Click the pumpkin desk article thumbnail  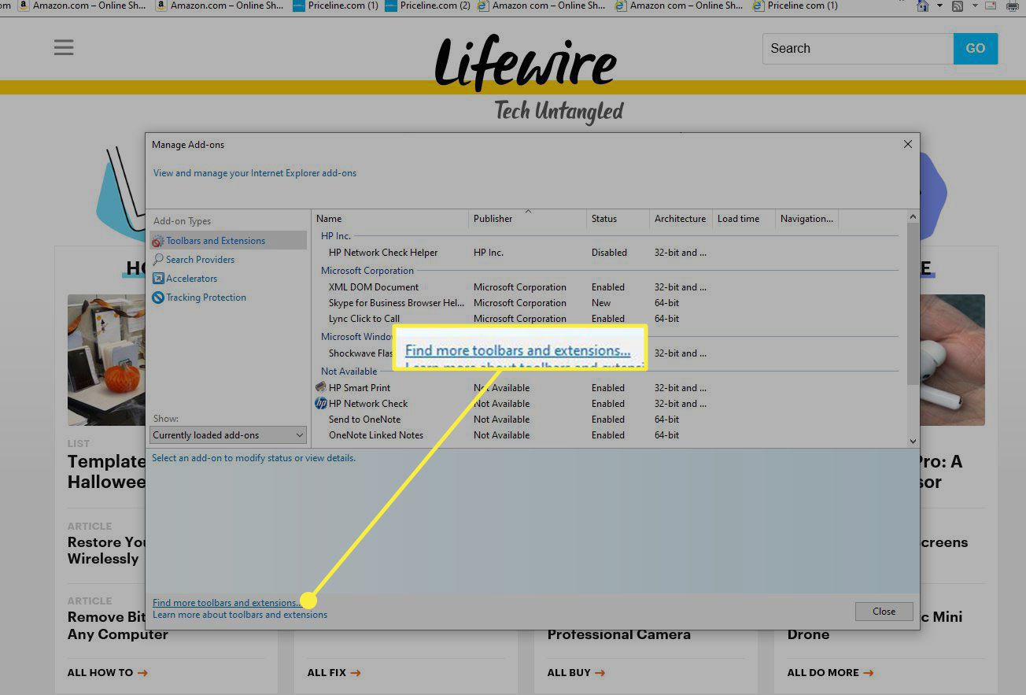pos(106,360)
